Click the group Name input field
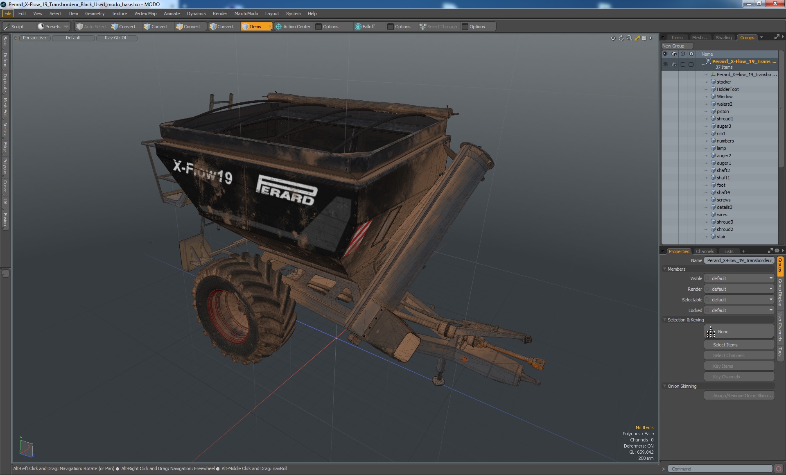Screen dimensions: 786x475 (739, 260)
